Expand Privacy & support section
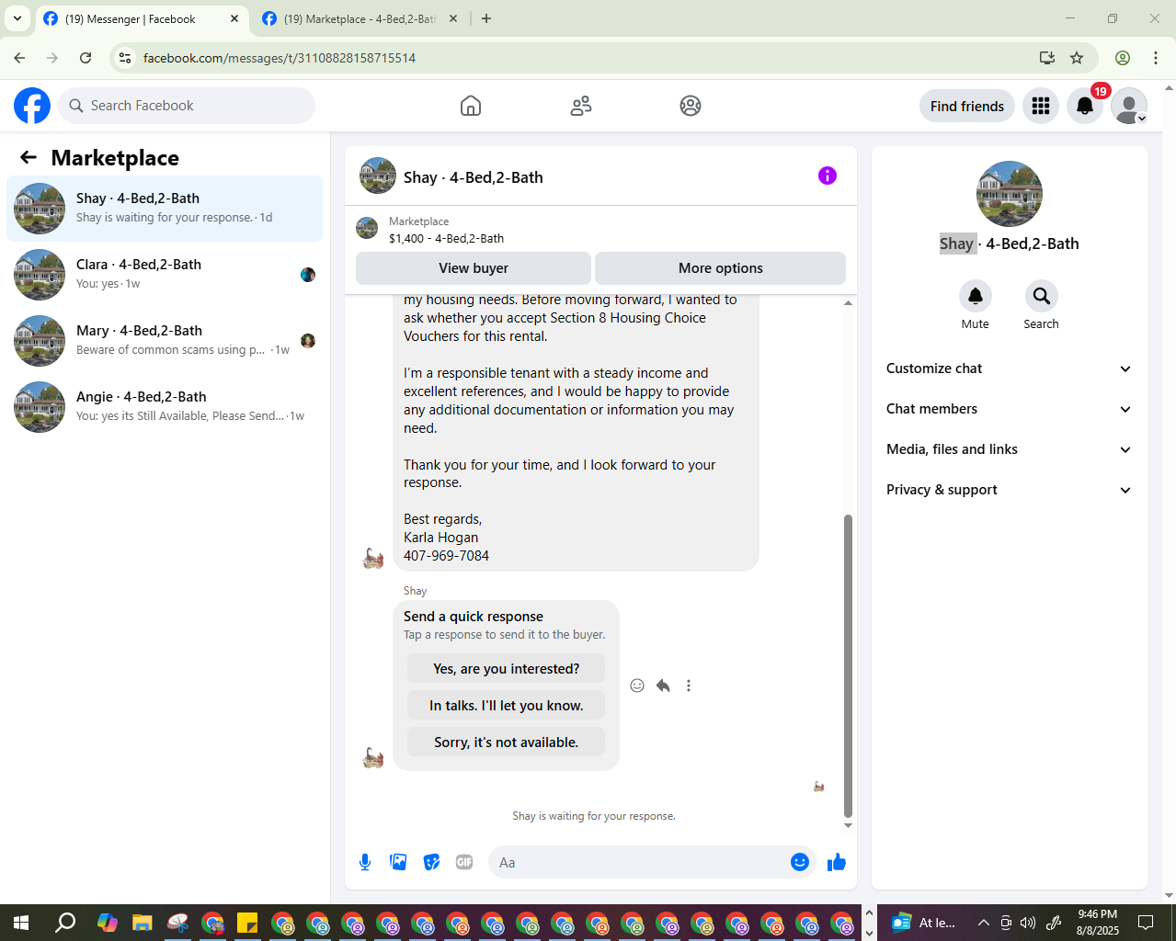The height and width of the screenshot is (941, 1176). 1009,490
